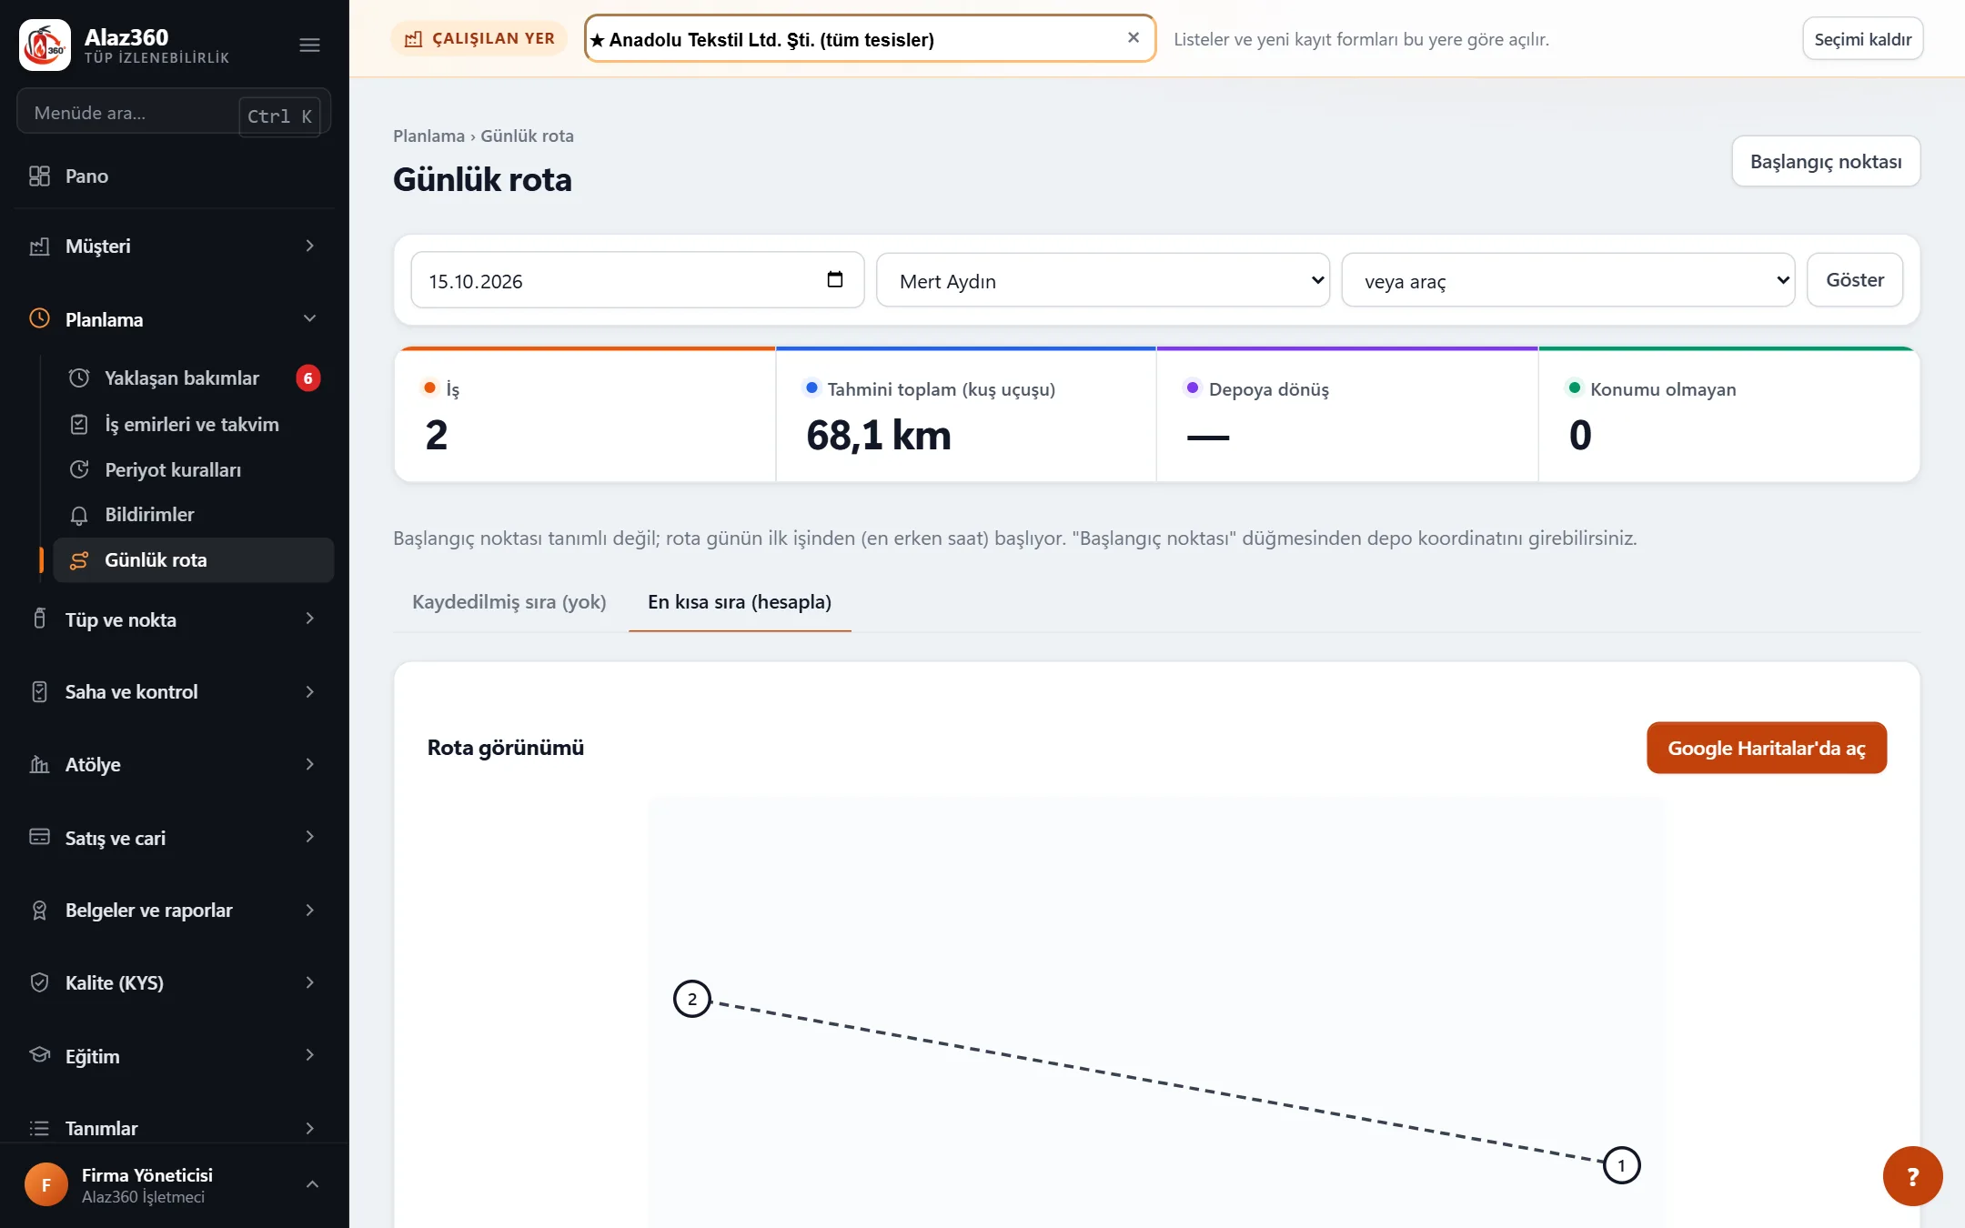Click the Planlama clock icon
Screen dimensions: 1965x1228
coord(39,319)
